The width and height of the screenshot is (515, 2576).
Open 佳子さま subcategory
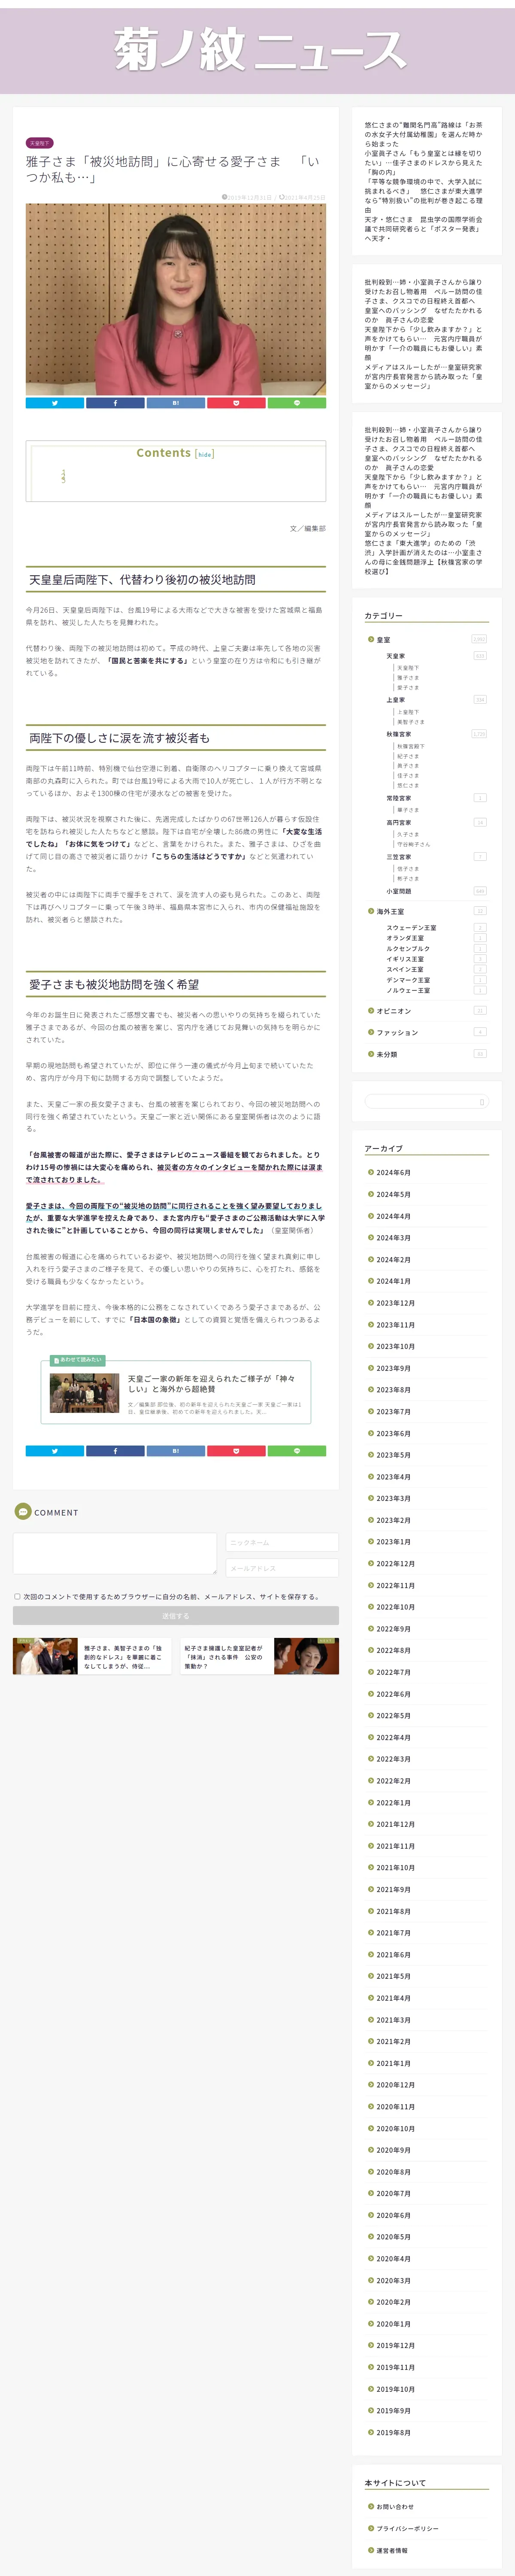pos(408,775)
